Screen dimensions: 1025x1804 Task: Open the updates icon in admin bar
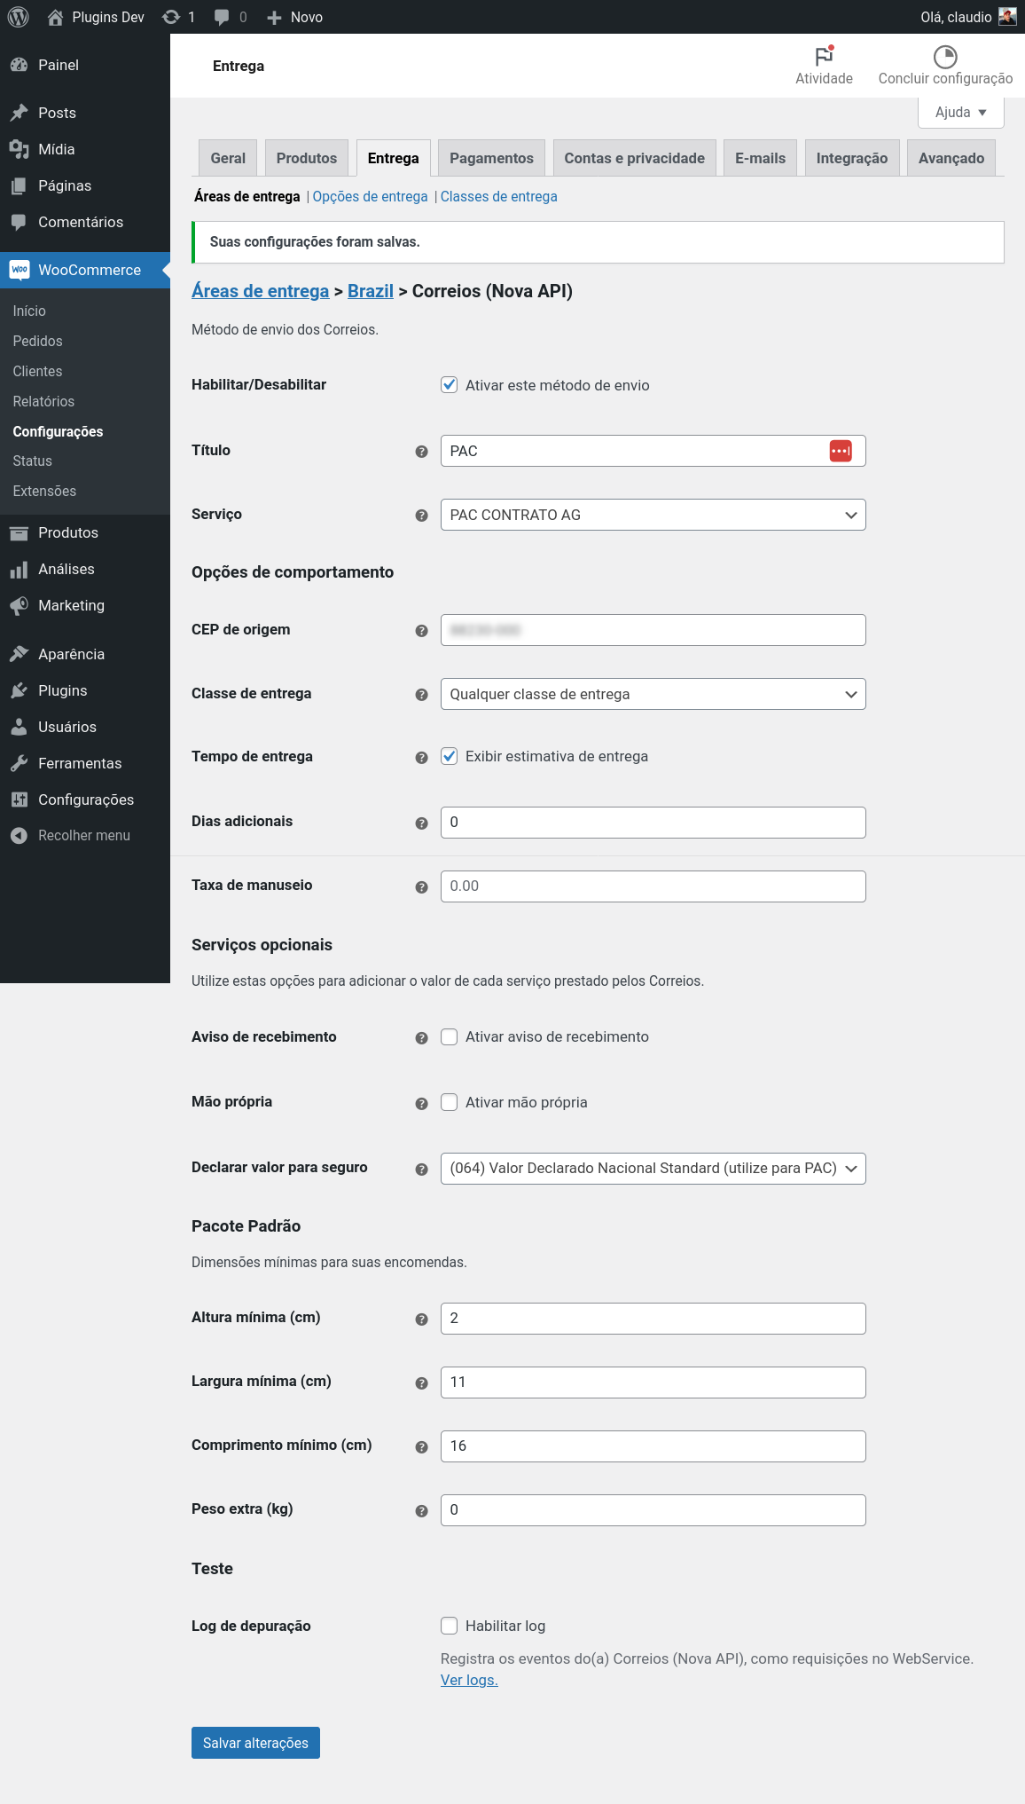[171, 17]
